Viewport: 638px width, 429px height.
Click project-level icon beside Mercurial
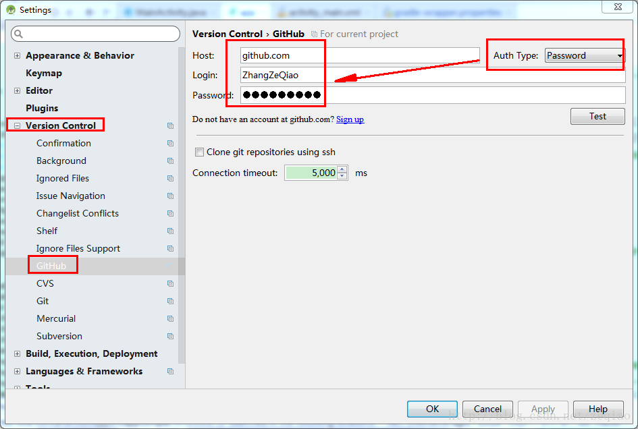[x=171, y=318]
